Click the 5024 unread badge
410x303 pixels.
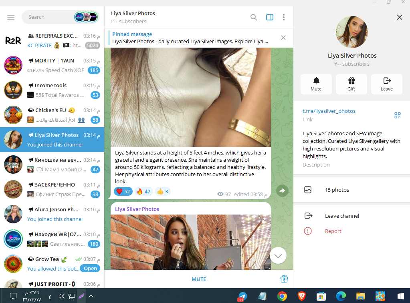pyautogui.click(x=93, y=46)
